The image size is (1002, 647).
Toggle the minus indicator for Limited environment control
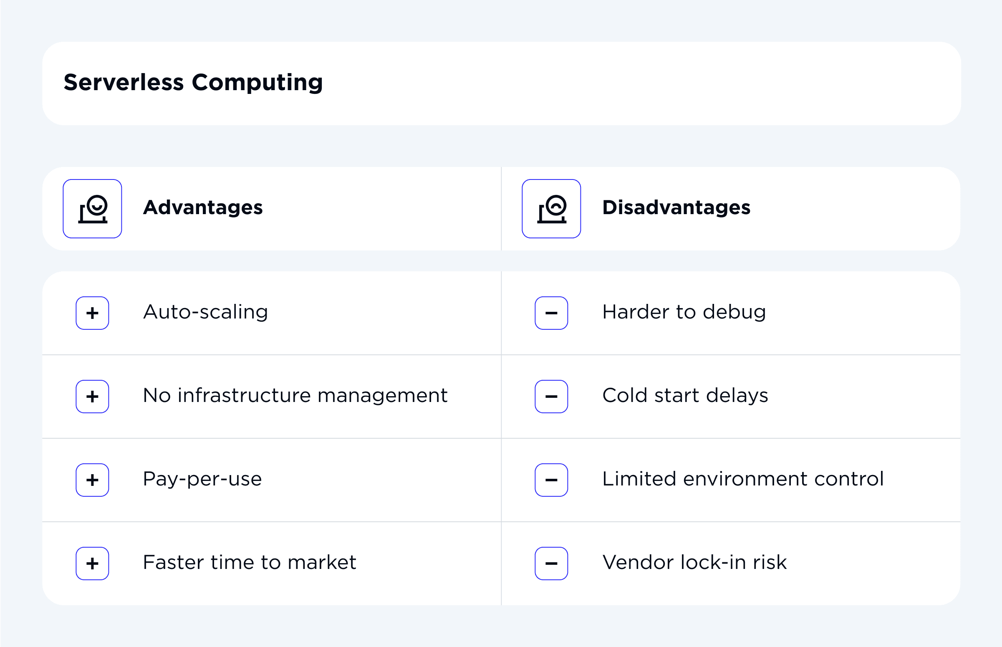click(x=551, y=480)
